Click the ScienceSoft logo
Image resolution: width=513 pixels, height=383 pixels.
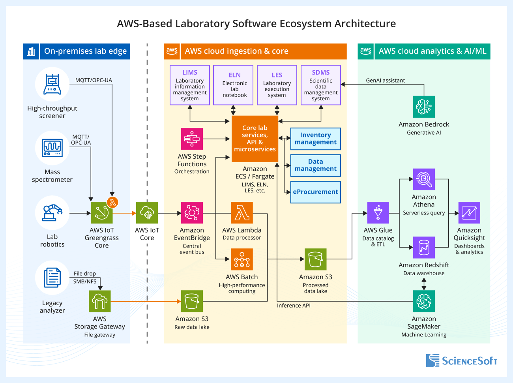click(462, 361)
